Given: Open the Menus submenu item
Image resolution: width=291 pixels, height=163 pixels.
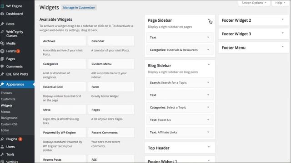Looking at the screenshot, I should 5,112.
